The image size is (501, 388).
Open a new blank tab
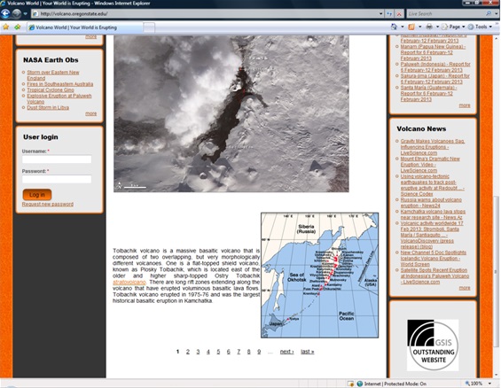[149, 27]
